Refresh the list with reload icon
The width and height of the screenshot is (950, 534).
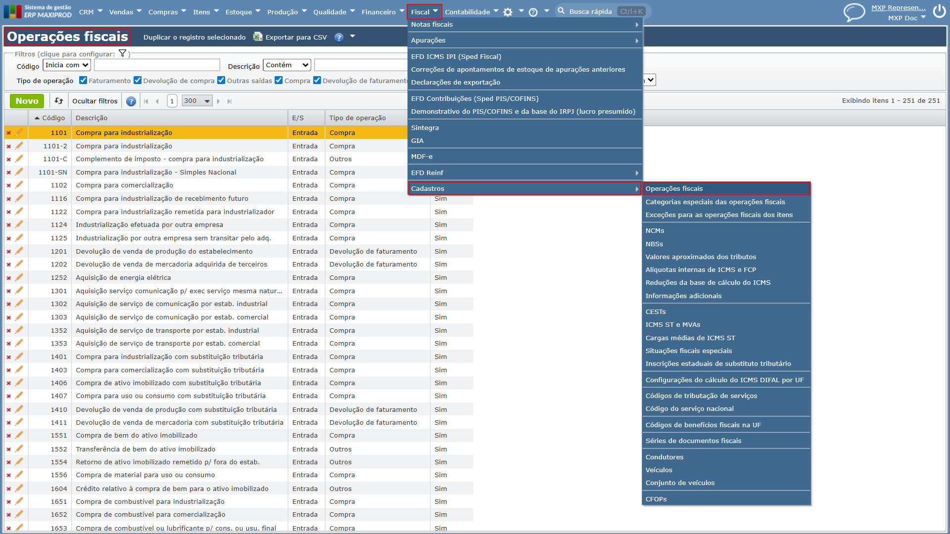coord(59,101)
